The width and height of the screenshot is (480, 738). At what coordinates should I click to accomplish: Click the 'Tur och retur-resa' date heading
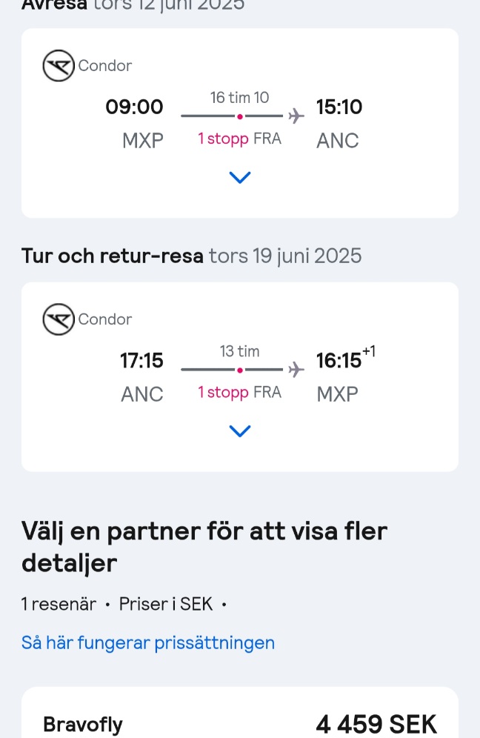click(x=192, y=256)
